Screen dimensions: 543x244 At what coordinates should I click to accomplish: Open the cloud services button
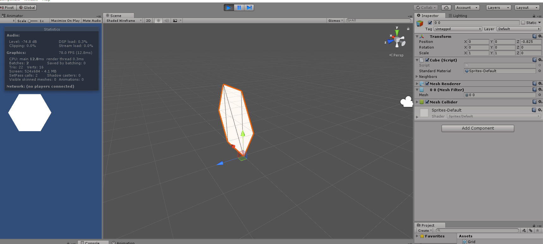[x=446, y=8]
